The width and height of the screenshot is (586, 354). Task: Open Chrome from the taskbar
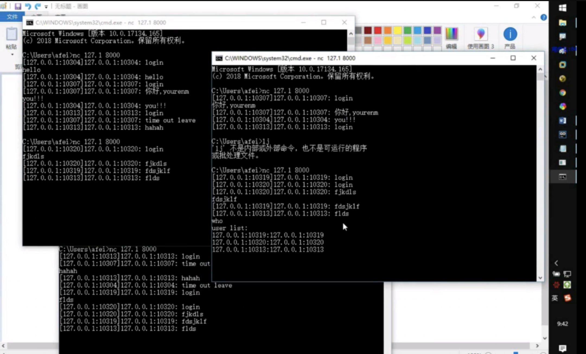click(563, 93)
